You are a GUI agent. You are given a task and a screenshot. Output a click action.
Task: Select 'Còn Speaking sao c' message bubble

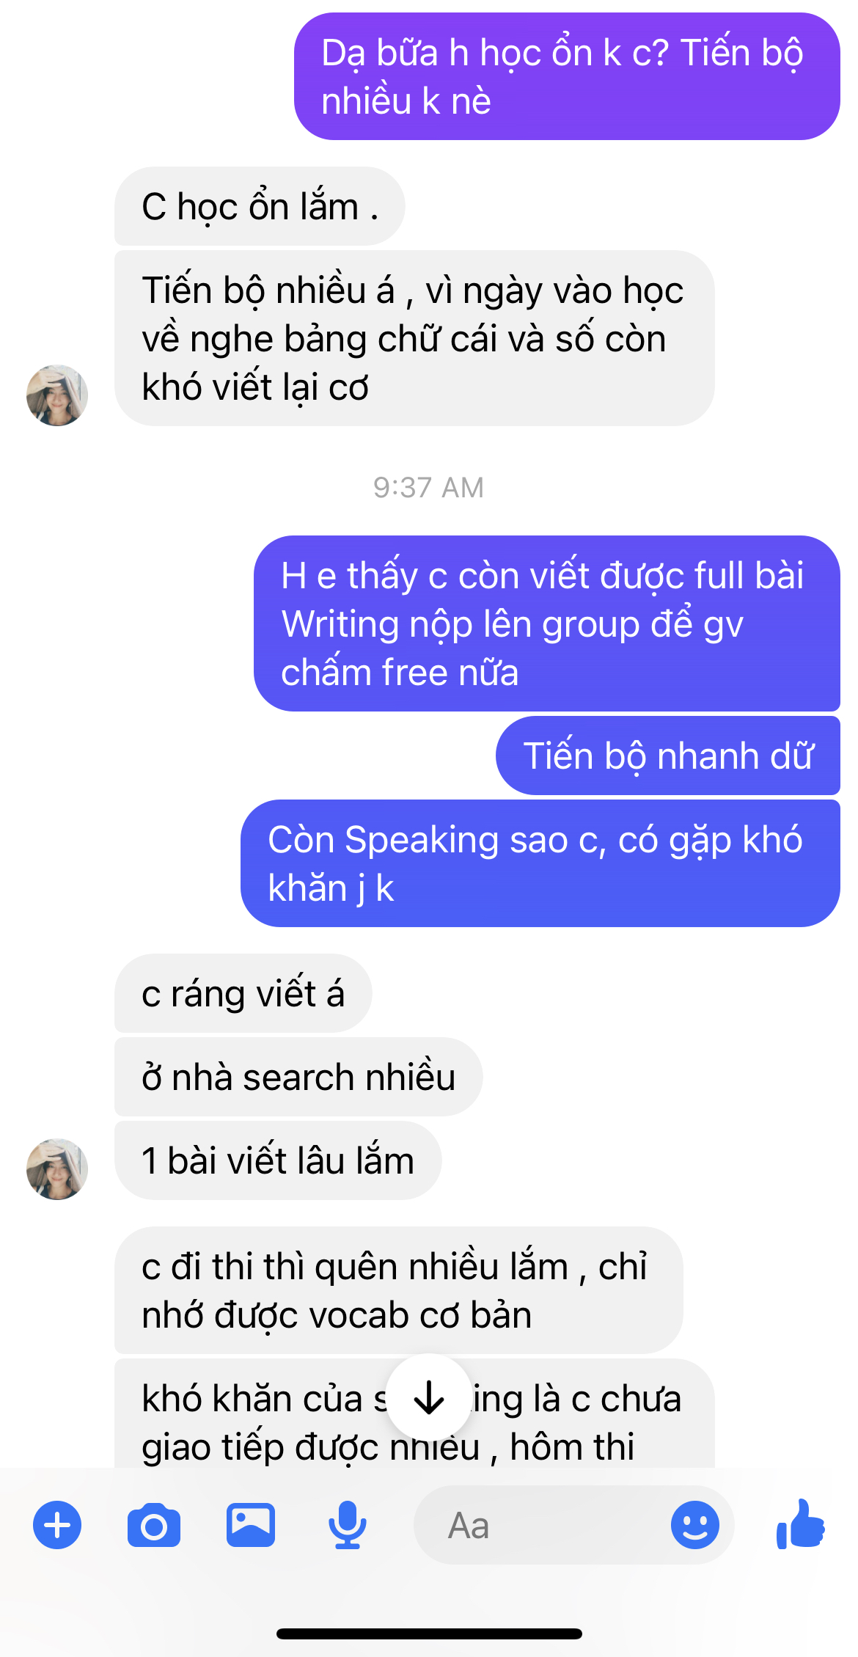tap(540, 863)
